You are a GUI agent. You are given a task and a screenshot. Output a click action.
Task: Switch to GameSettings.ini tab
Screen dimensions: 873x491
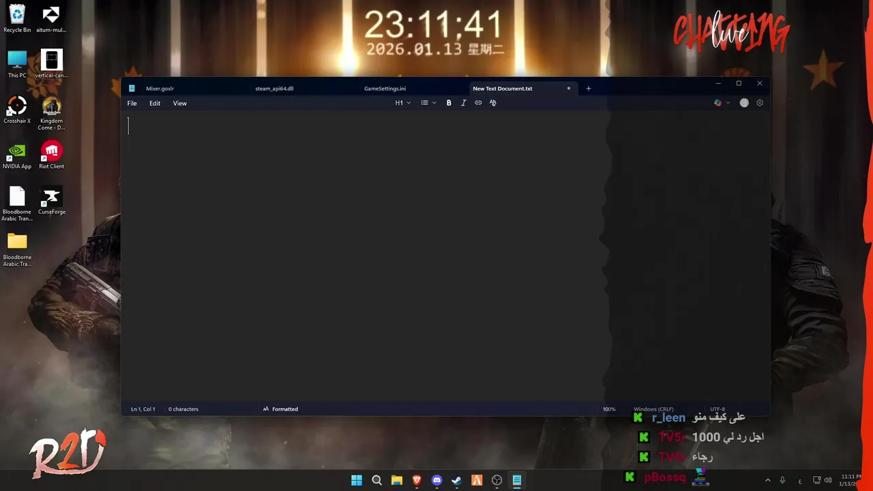(x=385, y=89)
